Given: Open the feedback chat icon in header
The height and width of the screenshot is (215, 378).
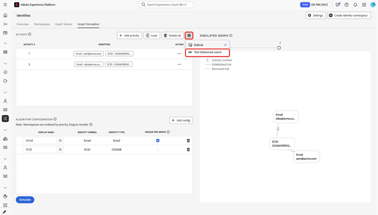Looking at the screenshot, I should click(x=338, y=5).
